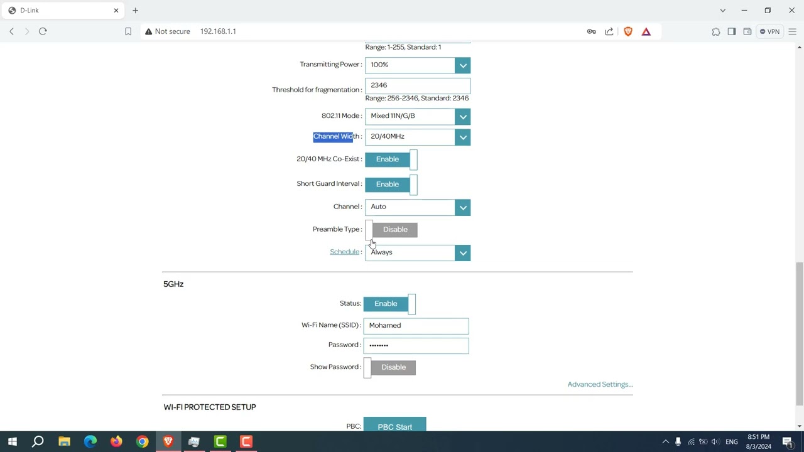
Task: Toggle Short Guard Interval switch
Action: pos(391,185)
